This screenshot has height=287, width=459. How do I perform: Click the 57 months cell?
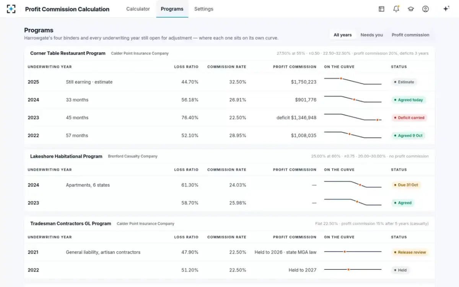77,135
